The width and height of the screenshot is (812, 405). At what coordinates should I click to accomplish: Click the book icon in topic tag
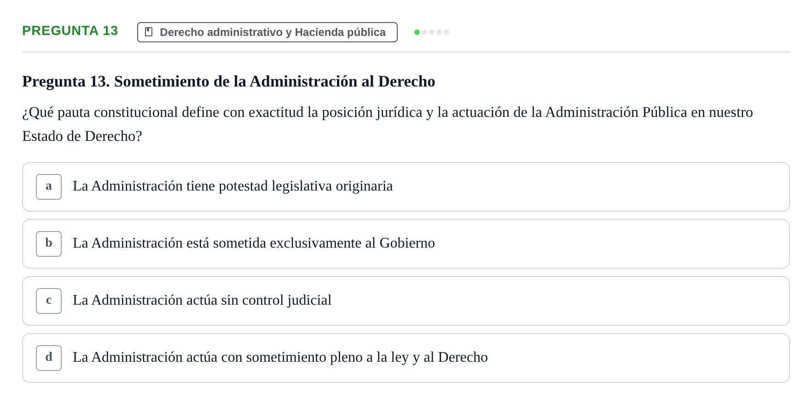[149, 32]
